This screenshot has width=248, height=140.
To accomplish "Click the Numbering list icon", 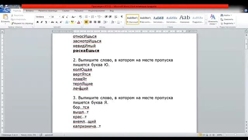I will tap(93, 17).
